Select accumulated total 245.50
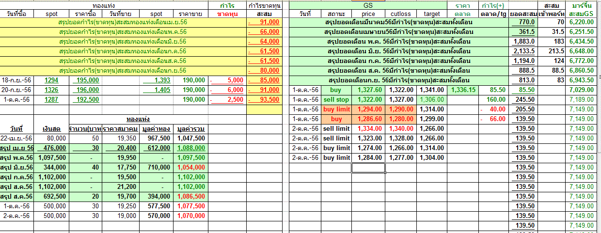The image size is (601, 233). click(x=523, y=100)
